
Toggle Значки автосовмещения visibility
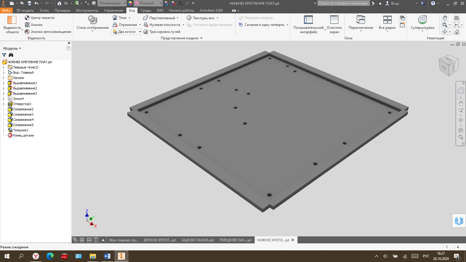pos(48,32)
